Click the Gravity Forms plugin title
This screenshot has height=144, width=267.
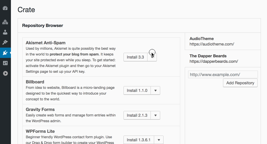coord(40,109)
